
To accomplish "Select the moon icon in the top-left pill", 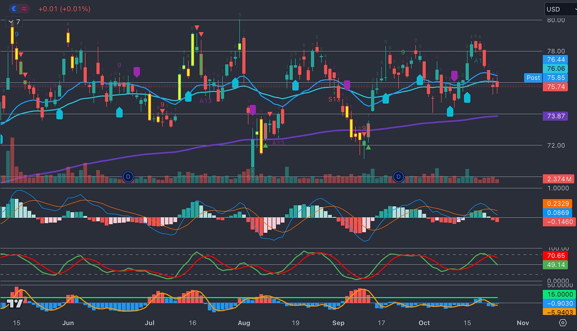I will (13, 8).
